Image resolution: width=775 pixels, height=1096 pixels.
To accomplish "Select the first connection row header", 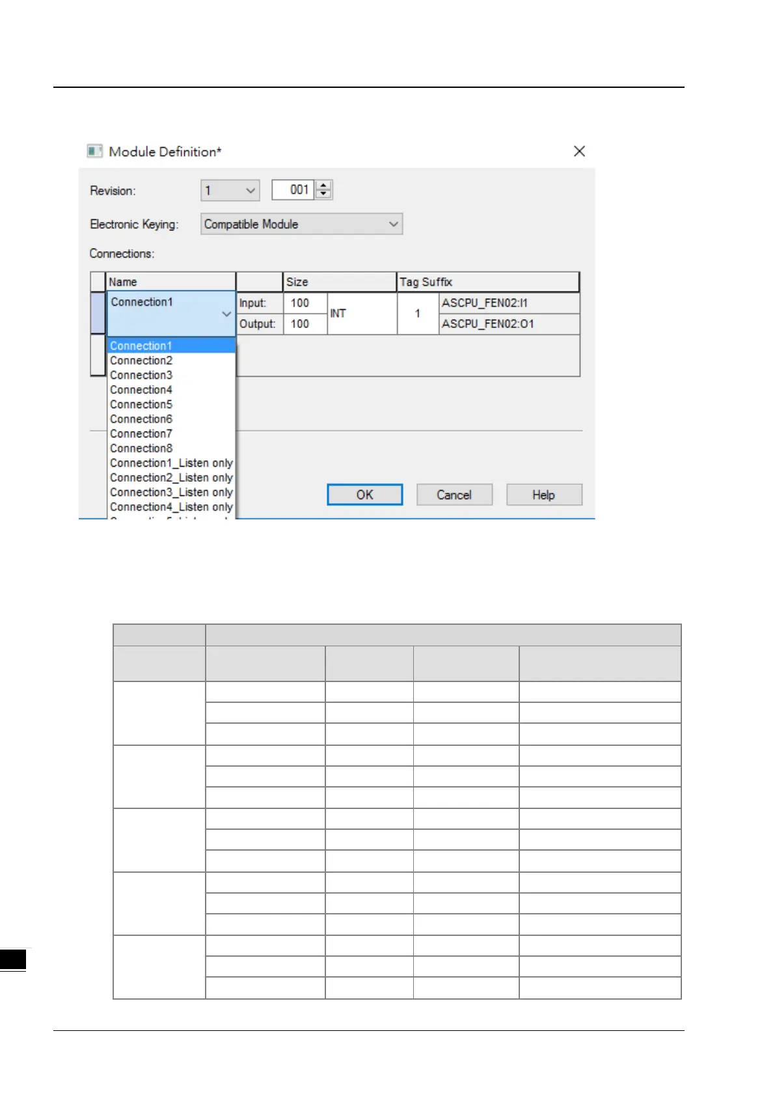I will (x=98, y=313).
